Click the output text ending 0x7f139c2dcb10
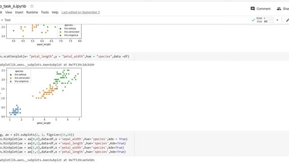 [47, 65]
